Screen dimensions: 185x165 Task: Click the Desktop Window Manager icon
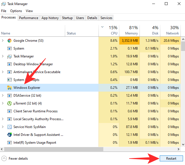tap(9, 64)
